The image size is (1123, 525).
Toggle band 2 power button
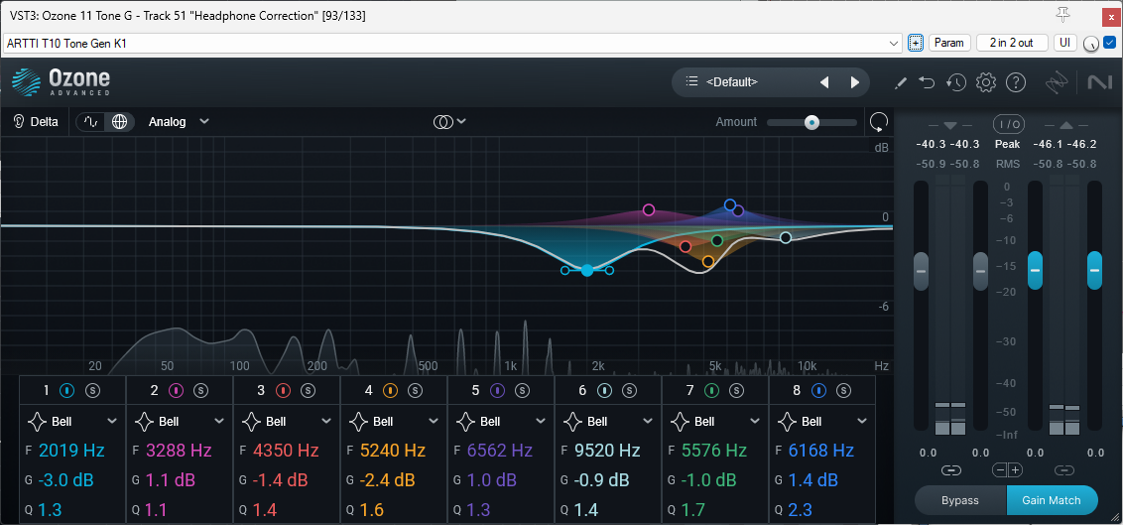click(x=176, y=390)
